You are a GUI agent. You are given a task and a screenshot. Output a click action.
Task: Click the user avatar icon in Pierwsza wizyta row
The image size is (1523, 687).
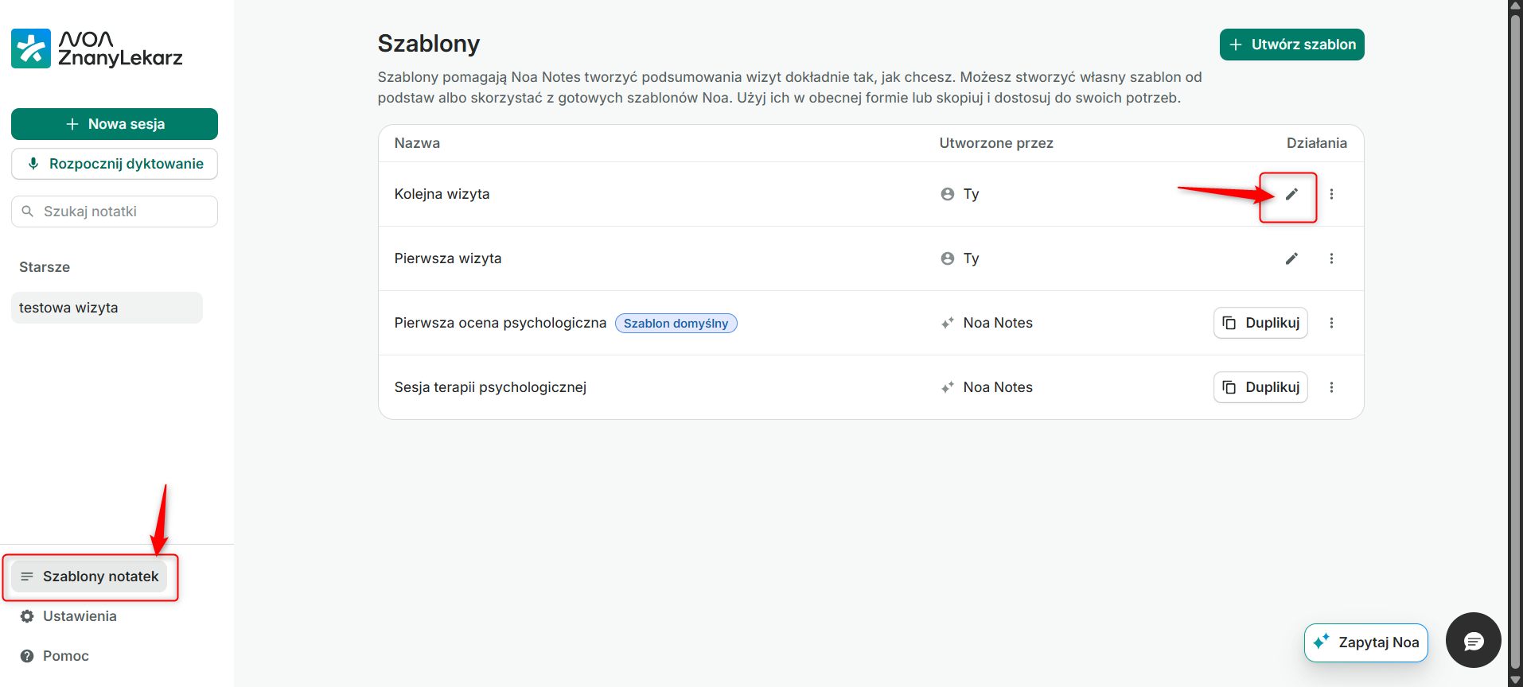[x=947, y=258]
